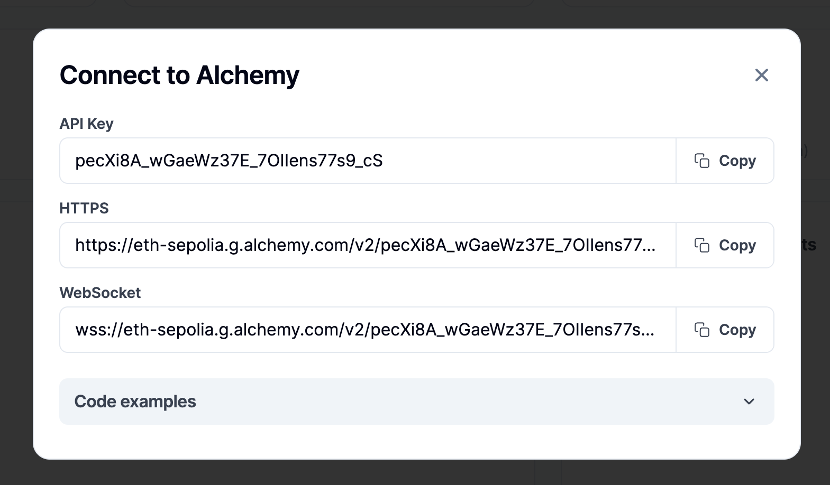
Task: Click the API Key field label
Action: coord(86,124)
